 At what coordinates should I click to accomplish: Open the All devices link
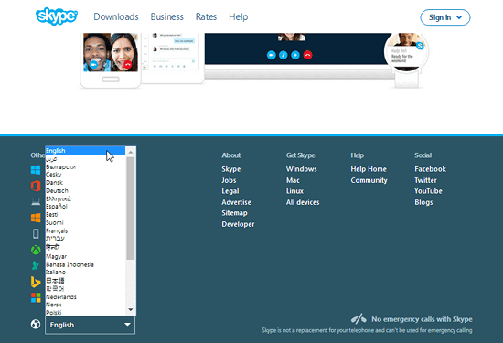click(303, 202)
